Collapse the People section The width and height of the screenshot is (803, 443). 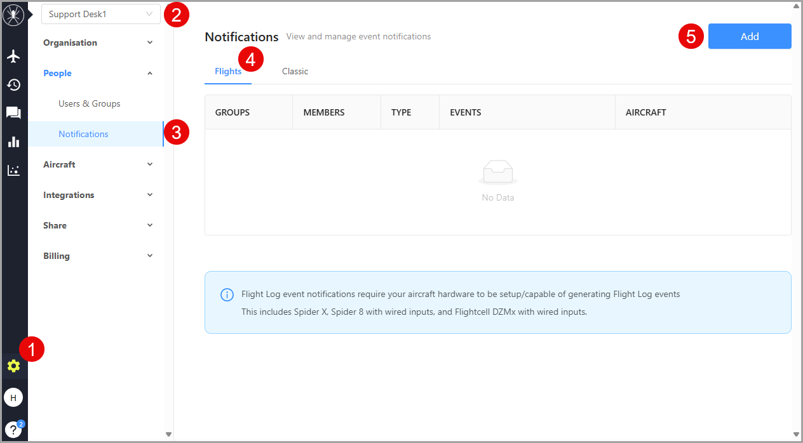(98, 73)
